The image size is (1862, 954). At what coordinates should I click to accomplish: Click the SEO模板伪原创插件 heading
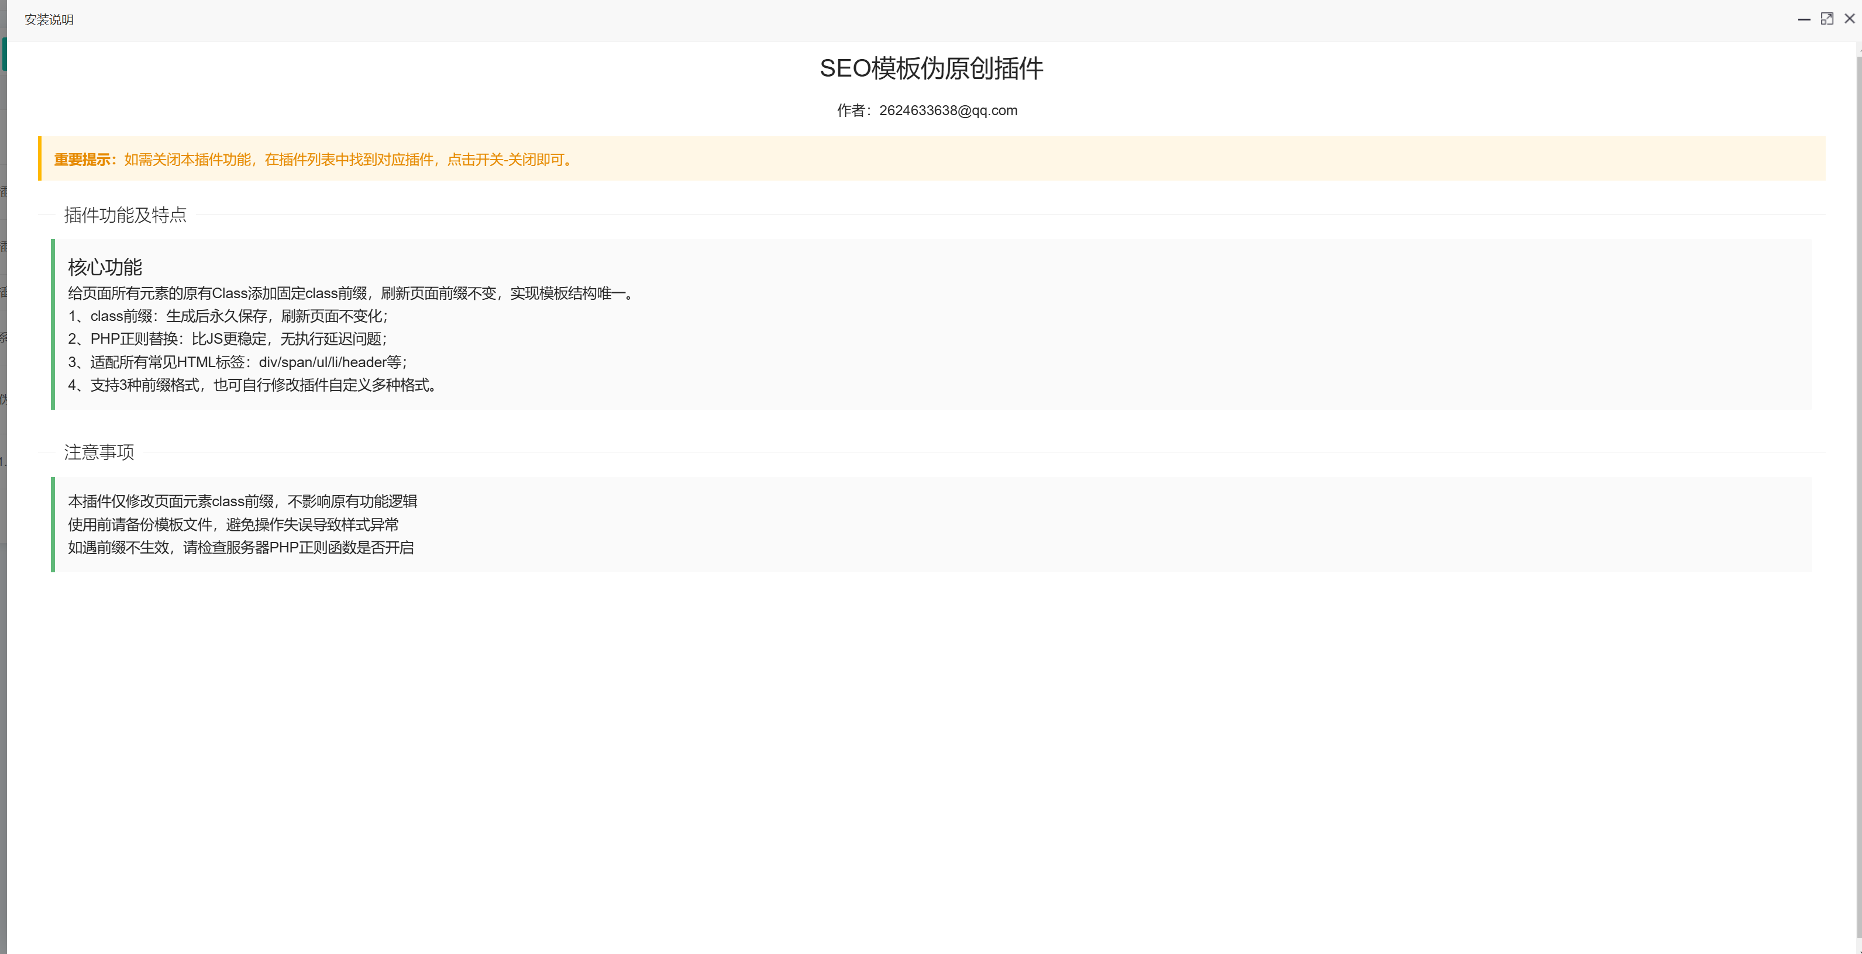(931, 68)
